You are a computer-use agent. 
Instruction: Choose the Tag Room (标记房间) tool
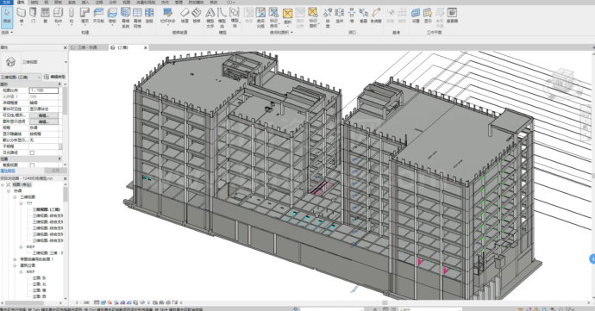coord(273,17)
